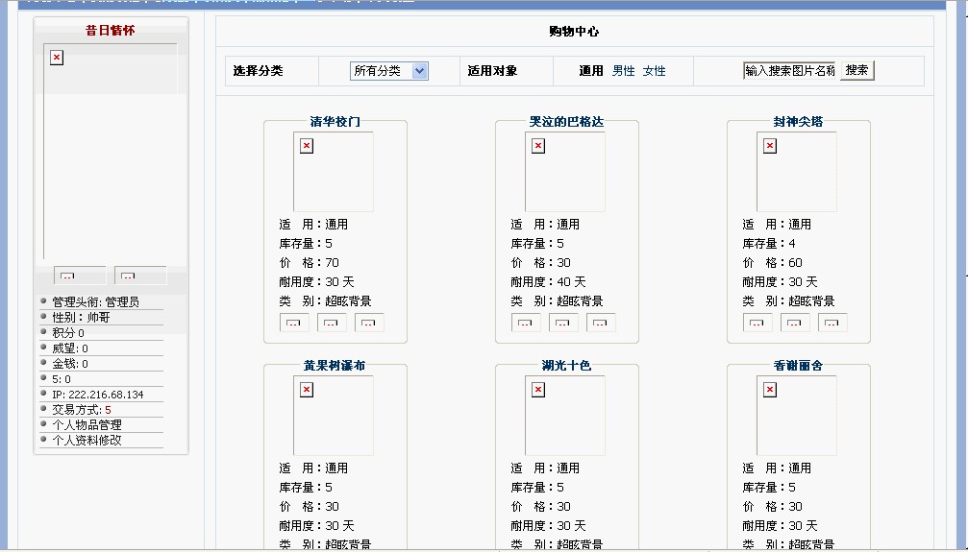This screenshot has height=552, width=968.
Task: Click the 管理头衔: 管理员 entry
Action: (x=96, y=301)
